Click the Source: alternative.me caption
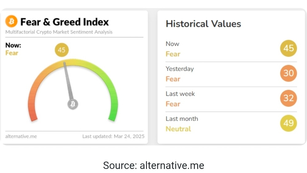Screen dimensions: 307x173 pyautogui.click(x=154, y=165)
